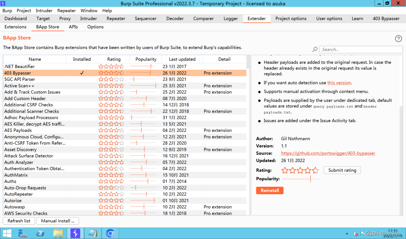Select the AuthMatrix extension row
The width and height of the screenshot is (406, 239).
click(x=125, y=175)
